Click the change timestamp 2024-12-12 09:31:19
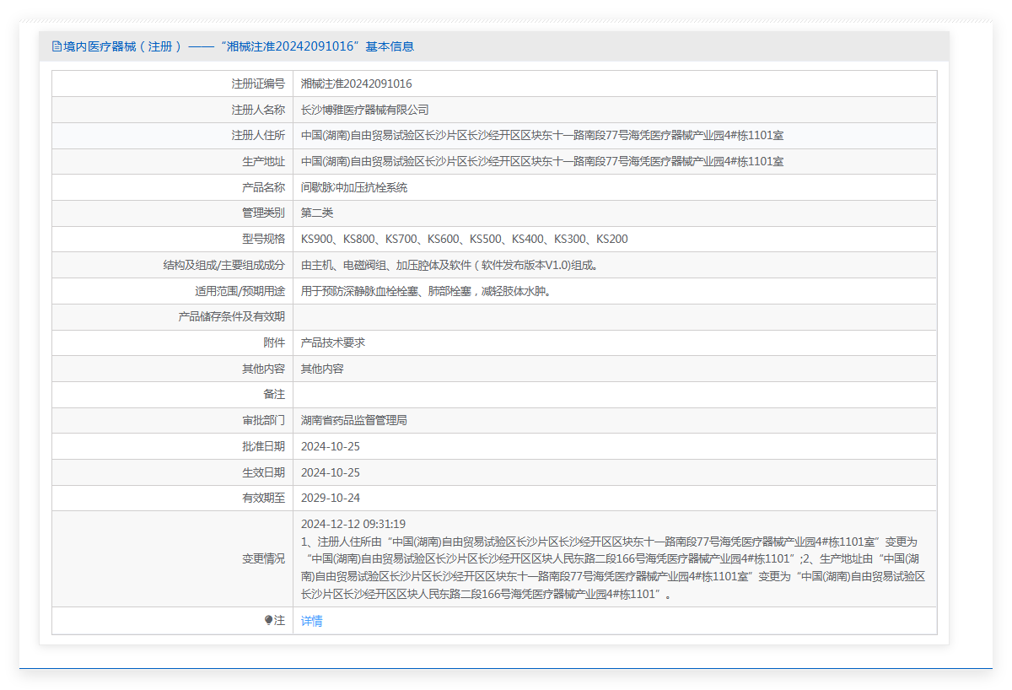Image resolution: width=1012 pixels, height=690 pixels. (x=353, y=524)
